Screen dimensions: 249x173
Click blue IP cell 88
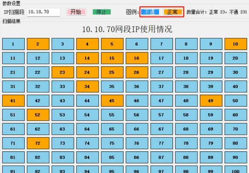pos(186,157)
